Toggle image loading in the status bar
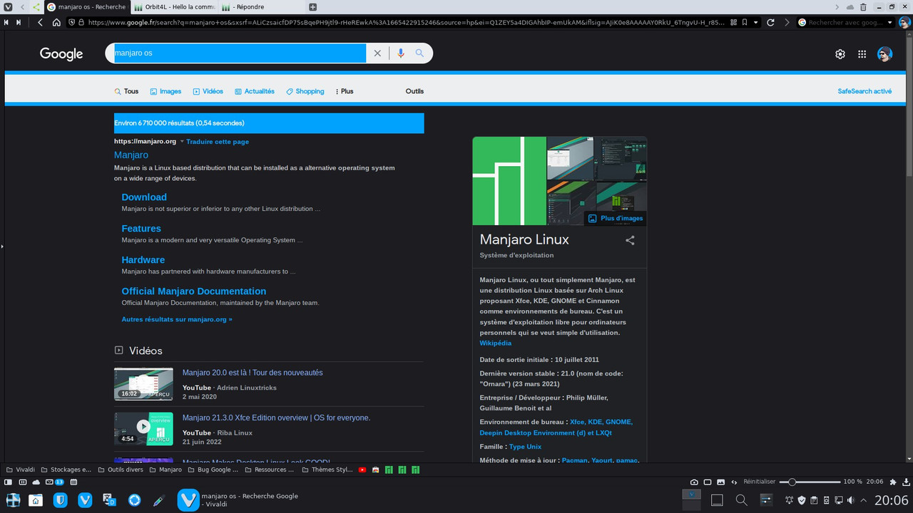The width and height of the screenshot is (913, 513). (x=721, y=482)
